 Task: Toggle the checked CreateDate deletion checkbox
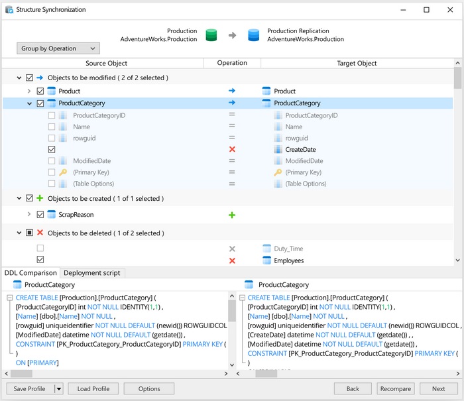[52, 149]
